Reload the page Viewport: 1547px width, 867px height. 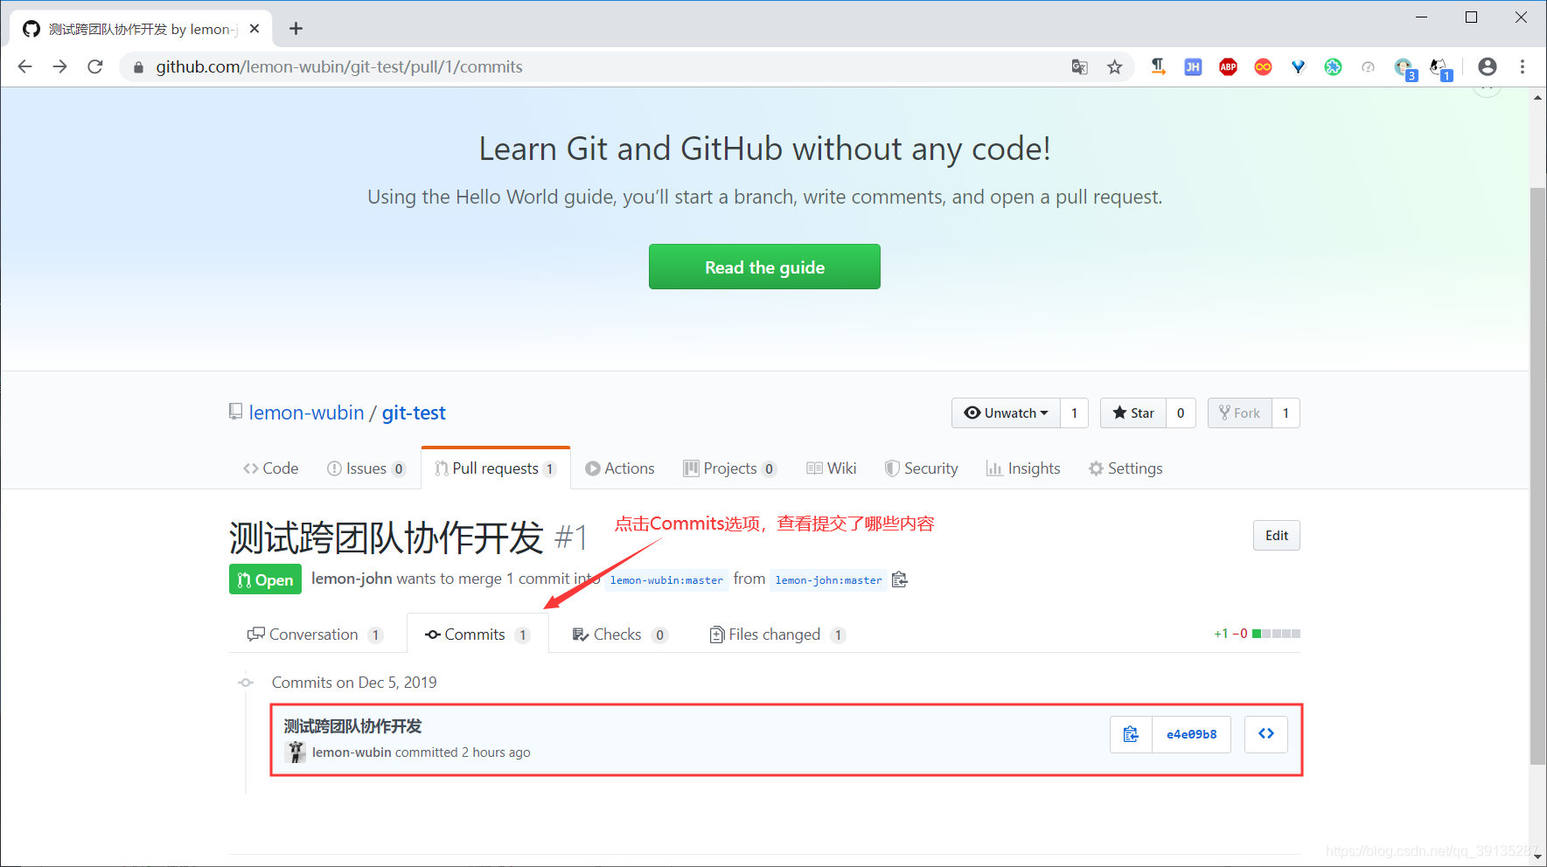point(95,66)
